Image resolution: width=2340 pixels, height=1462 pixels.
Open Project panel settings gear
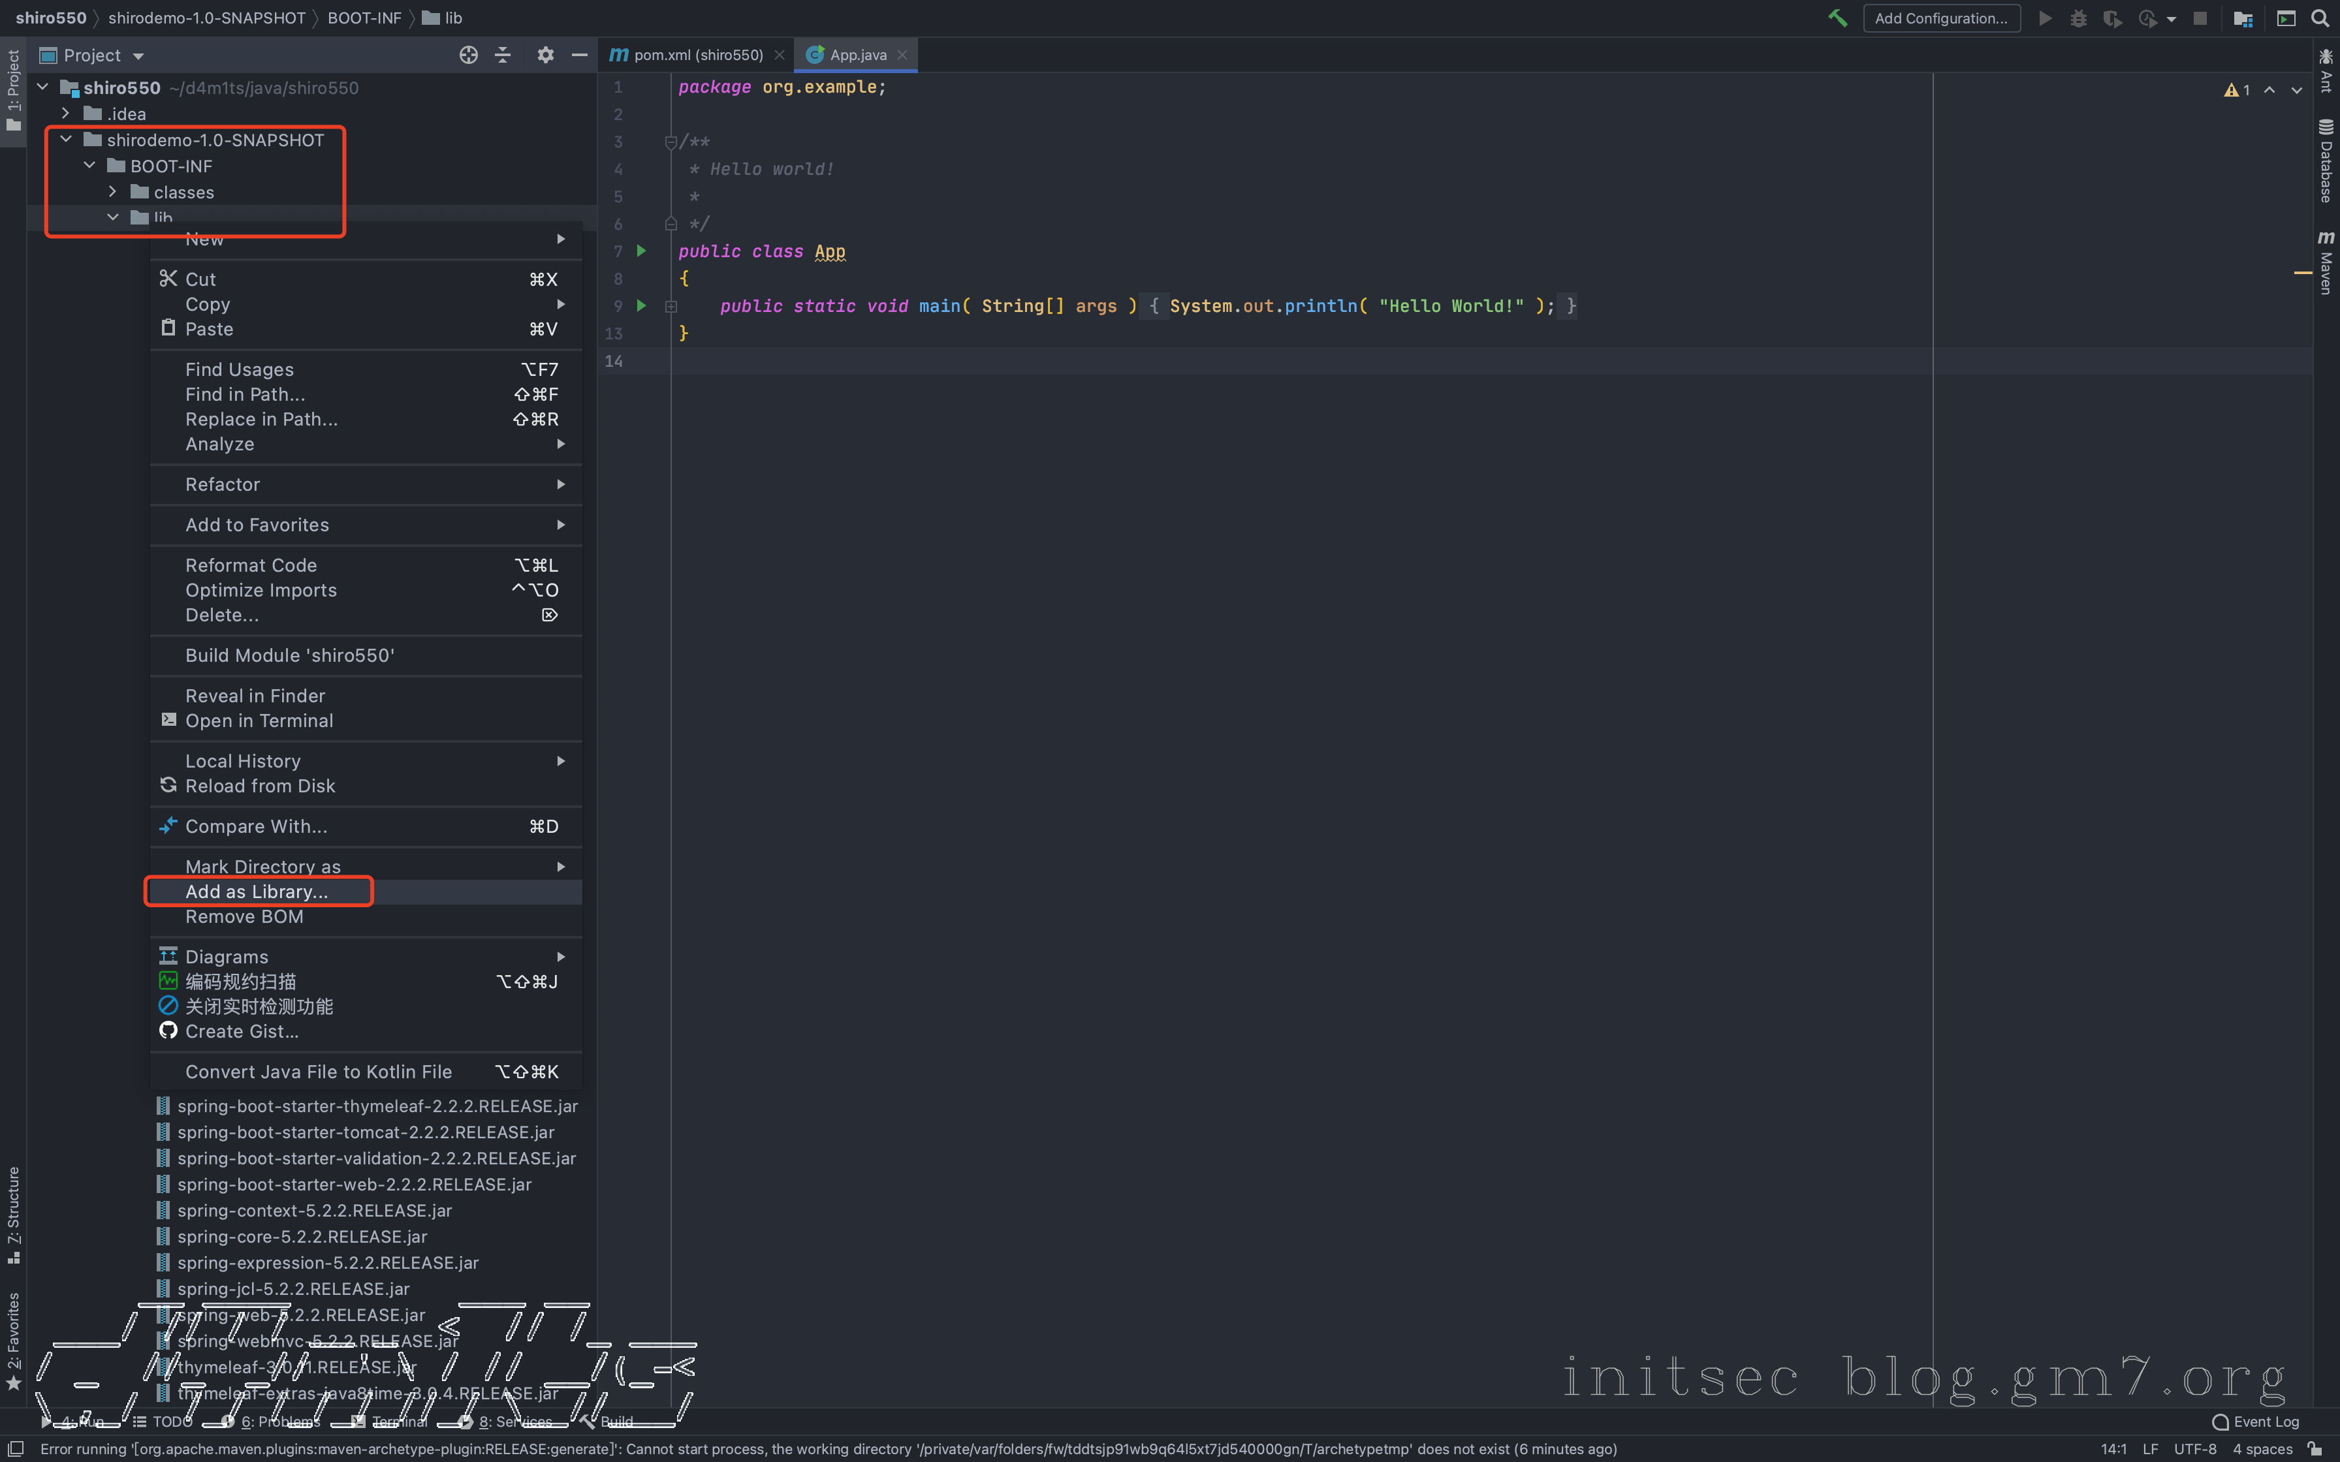coord(545,55)
